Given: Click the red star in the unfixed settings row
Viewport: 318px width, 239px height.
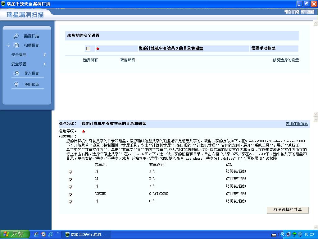Looking at the screenshot, I should (x=98, y=49).
